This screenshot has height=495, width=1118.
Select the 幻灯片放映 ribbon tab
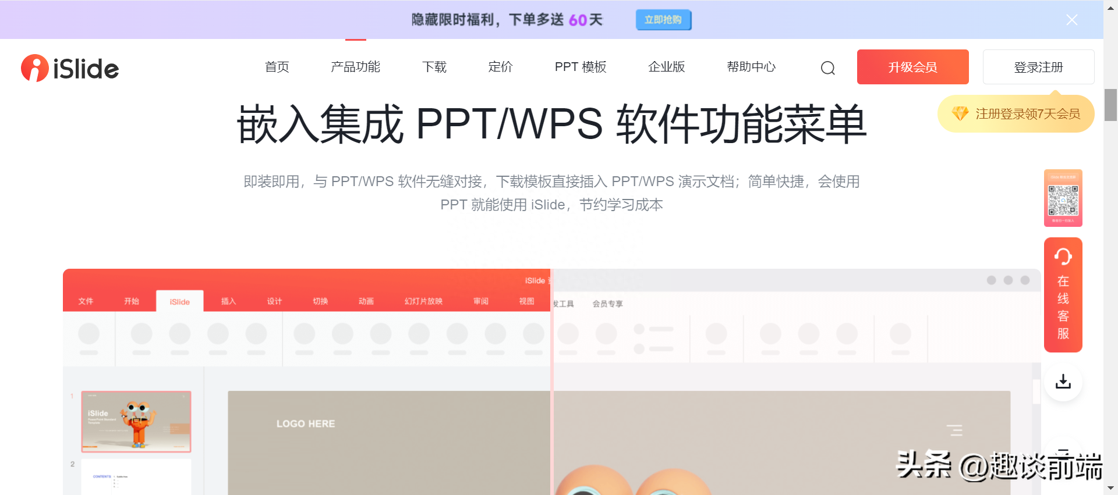(x=423, y=301)
